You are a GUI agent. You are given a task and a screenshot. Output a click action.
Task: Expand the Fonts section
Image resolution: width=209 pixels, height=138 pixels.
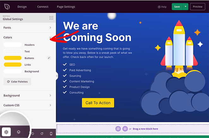(x=27, y=27)
